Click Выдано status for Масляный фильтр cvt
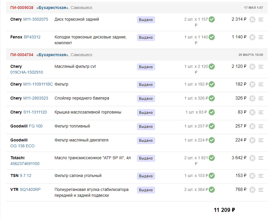The image size is (272, 218). pos(146,67)
